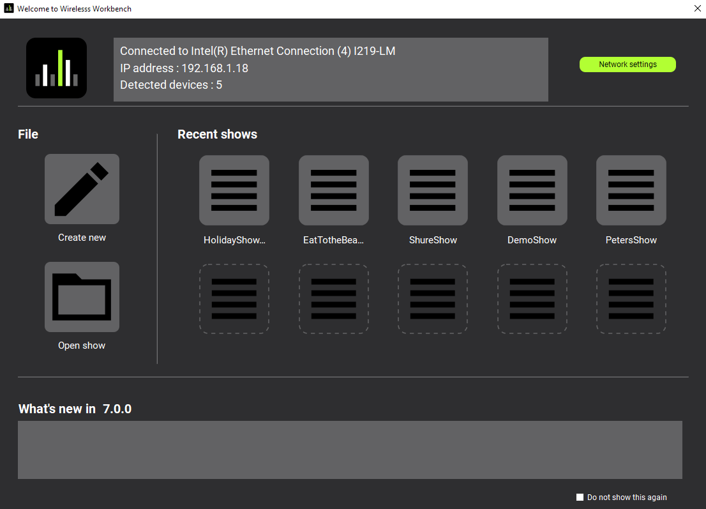The height and width of the screenshot is (509, 706).
Task: Open Network settings
Action: 627,64
